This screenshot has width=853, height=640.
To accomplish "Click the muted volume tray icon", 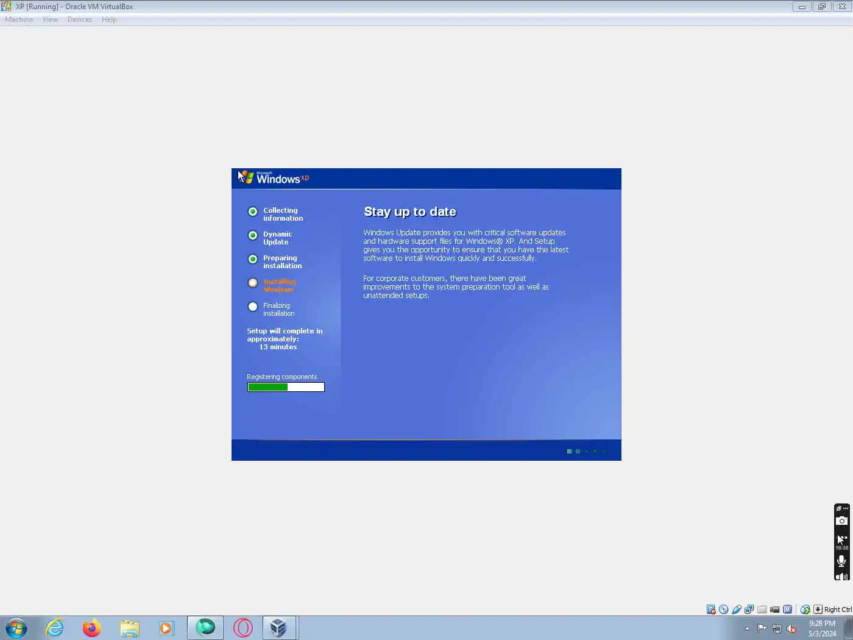I will point(791,628).
